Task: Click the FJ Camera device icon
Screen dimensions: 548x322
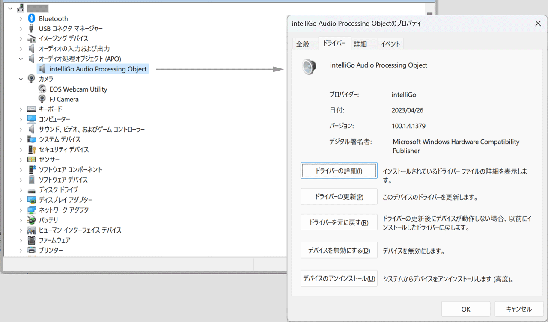Action: (42, 99)
